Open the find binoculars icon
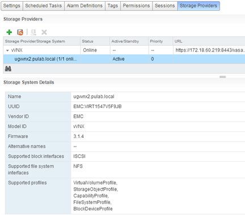 (8, 69)
